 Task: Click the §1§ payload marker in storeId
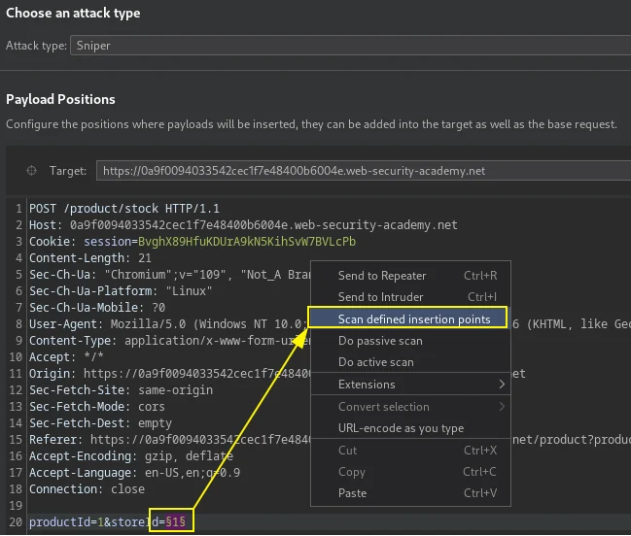pyautogui.click(x=175, y=521)
